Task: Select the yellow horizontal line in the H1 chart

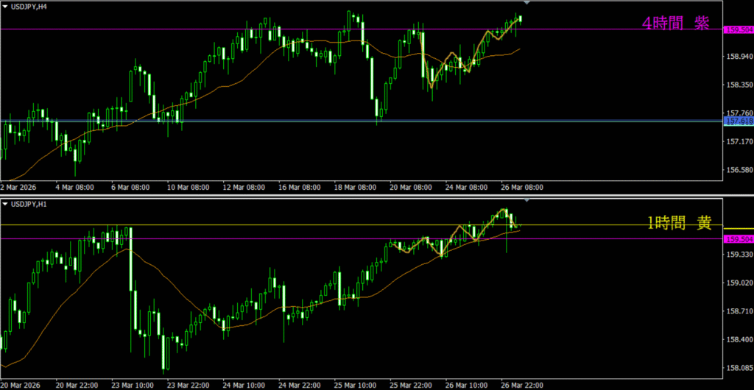Action: (221, 224)
